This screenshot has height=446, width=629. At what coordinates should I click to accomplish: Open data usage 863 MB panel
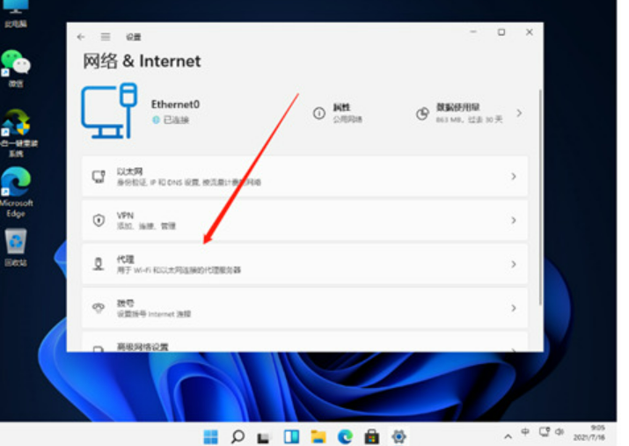coord(470,113)
